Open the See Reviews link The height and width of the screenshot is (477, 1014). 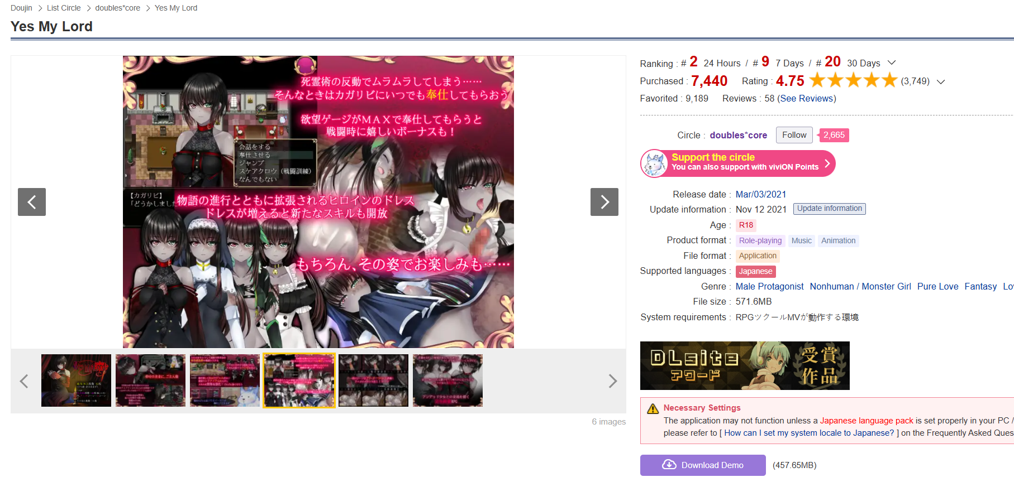[x=806, y=99]
